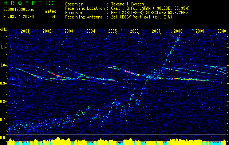The width and height of the screenshot is (229, 145).
Task: Select the meteor count 54
Action: tap(53, 17)
